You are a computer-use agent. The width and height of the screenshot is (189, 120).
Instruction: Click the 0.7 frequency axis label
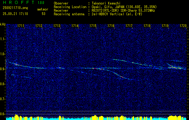(x=3, y=99)
